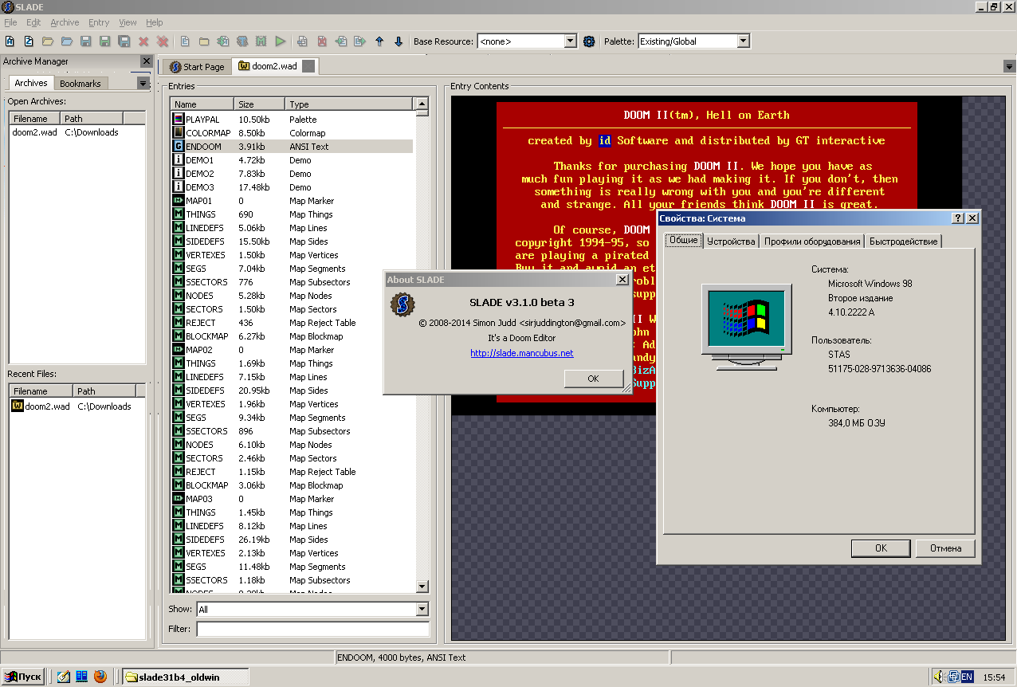1017x687 pixels.
Task: Switch to the Bookmarks tab
Action: click(x=80, y=84)
